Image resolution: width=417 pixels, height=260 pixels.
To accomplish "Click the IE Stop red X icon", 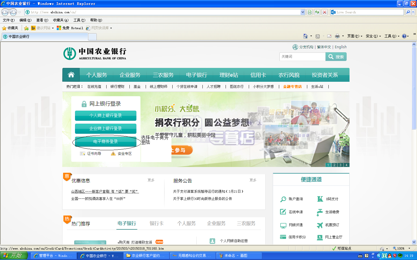I will point(325,12).
